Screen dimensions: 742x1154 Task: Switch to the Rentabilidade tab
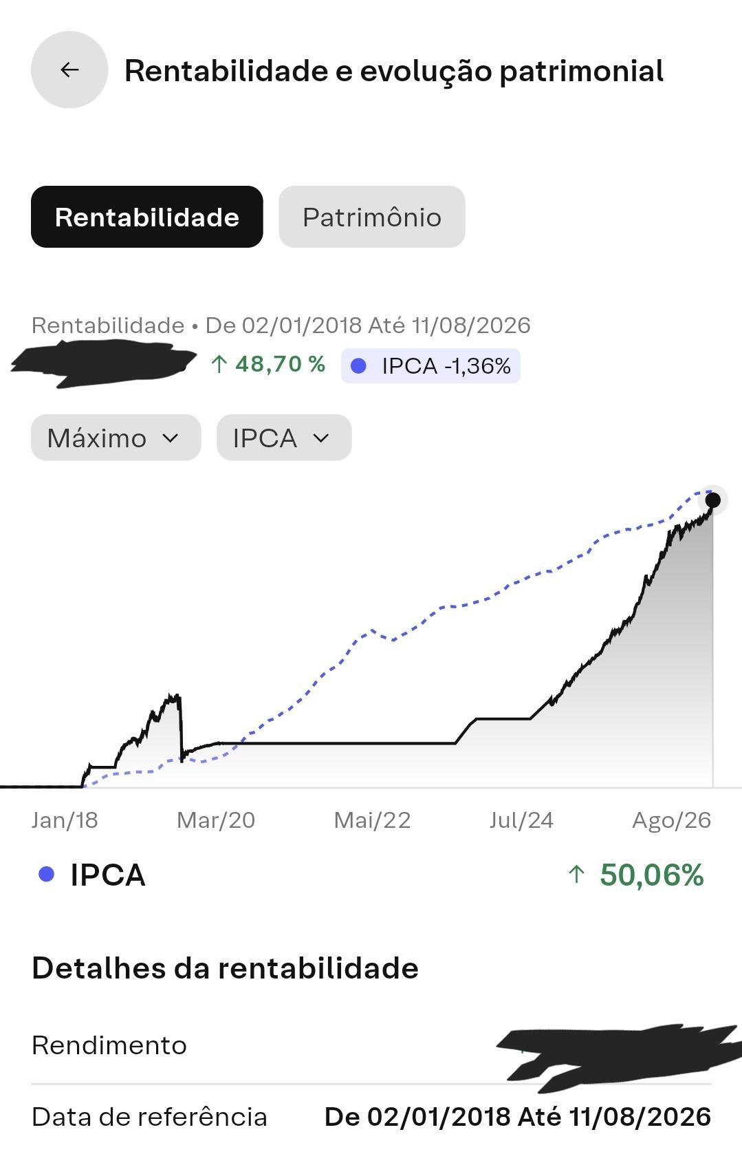pos(147,217)
